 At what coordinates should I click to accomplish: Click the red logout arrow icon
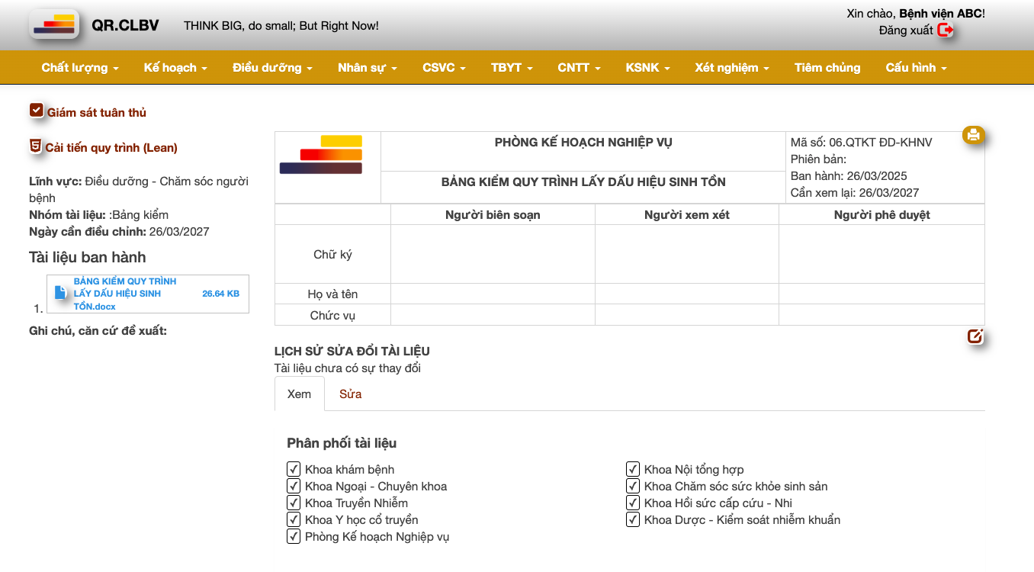pyautogui.click(x=946, y=31)
